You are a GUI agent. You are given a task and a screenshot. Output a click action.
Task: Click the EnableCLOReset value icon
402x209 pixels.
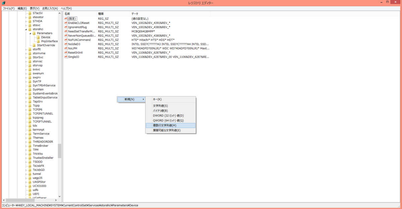[66, 23]
